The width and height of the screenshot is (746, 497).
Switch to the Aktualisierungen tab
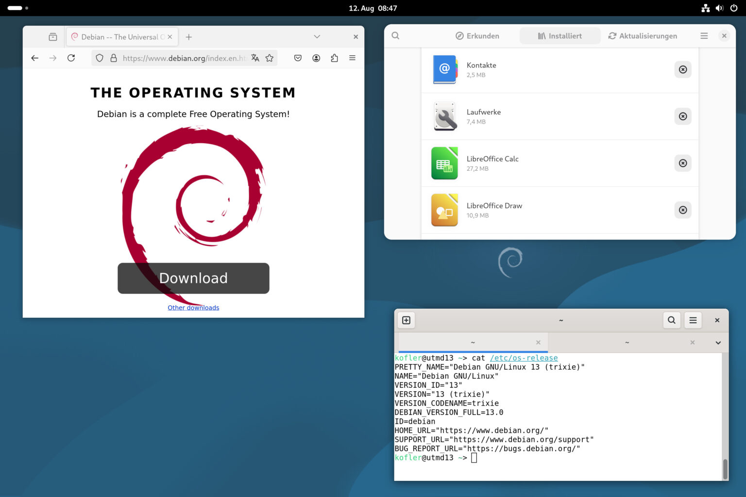(x=643, y=36)
